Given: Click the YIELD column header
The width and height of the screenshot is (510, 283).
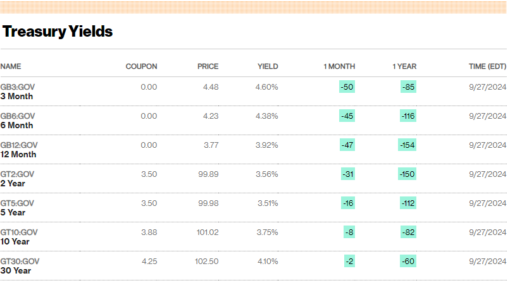Looking at the screenshot, I should click(x=267, y=66).
